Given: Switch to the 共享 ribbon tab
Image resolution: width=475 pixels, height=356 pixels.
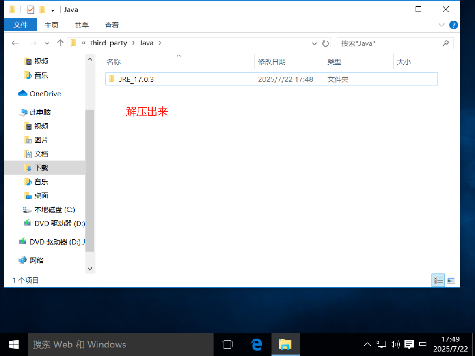Looking at the screenshot, I should pyautogui.click(x=82, y=25).
